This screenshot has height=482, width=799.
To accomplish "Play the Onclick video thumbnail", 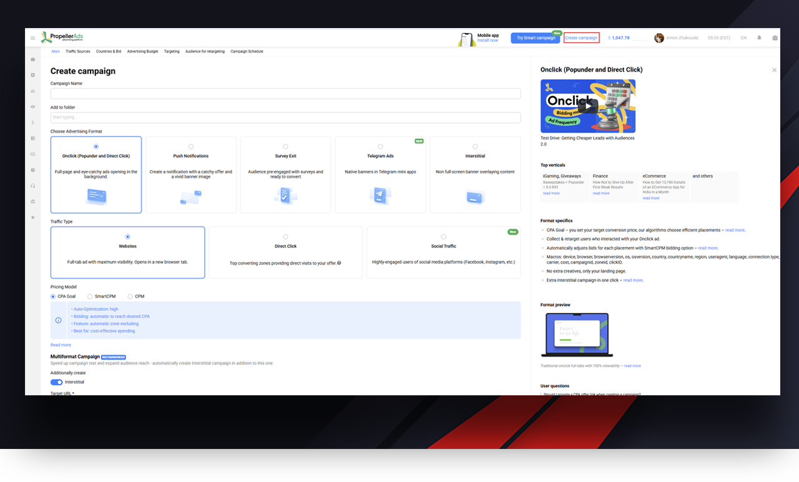I will click(588, 106).
